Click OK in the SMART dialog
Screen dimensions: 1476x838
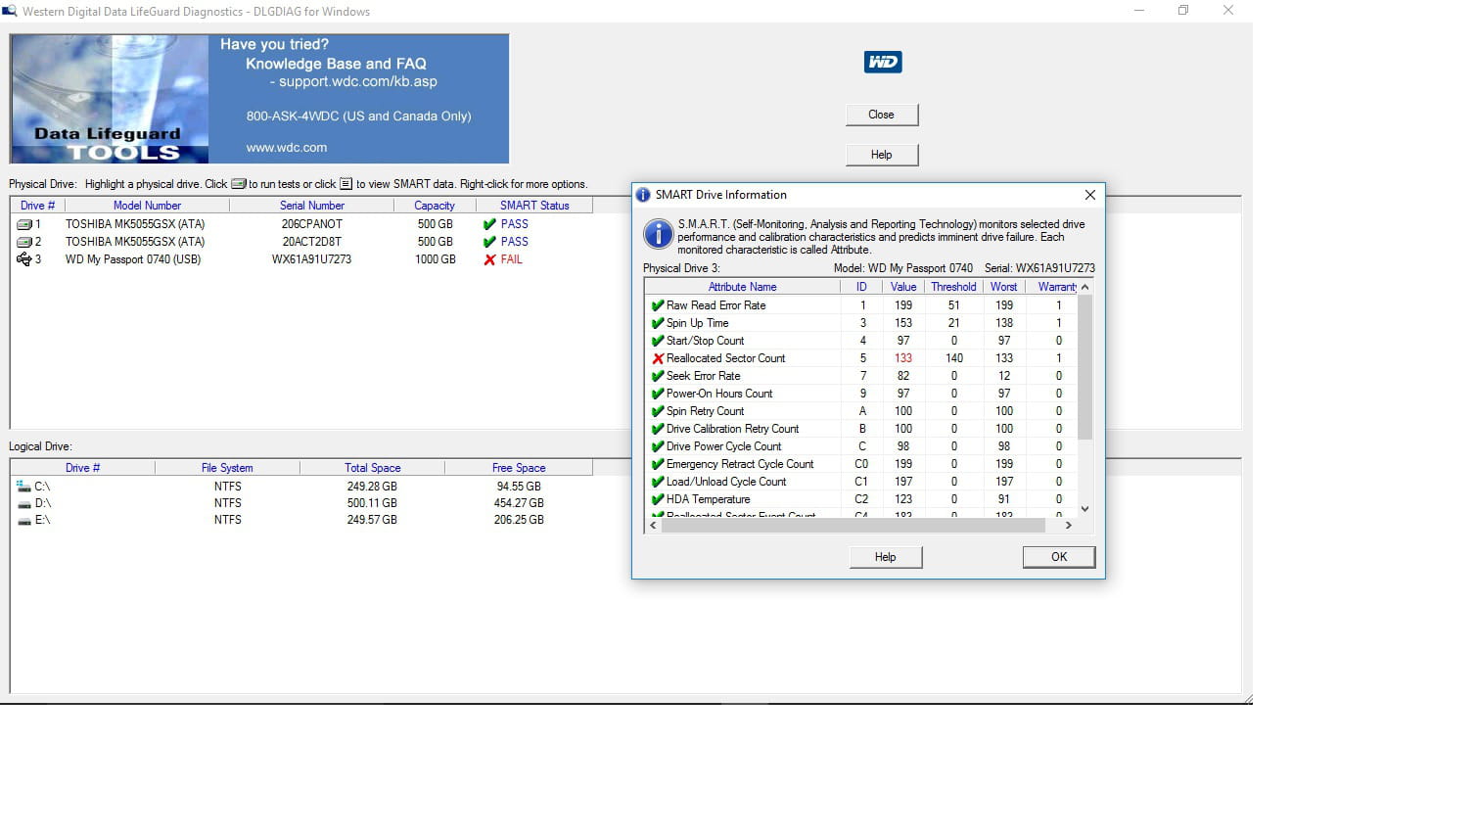click(1059, 557)
